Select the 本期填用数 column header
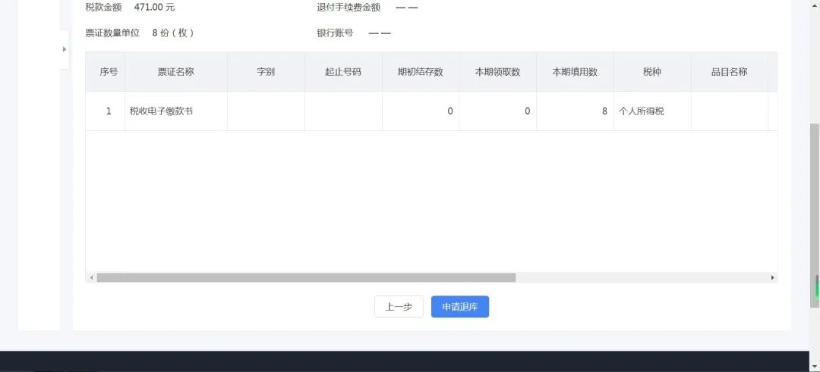The height and width of the screenshot is (372, 820). (575, 72)
